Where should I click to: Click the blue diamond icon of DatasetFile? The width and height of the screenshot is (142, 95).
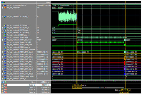click(5, 5)
